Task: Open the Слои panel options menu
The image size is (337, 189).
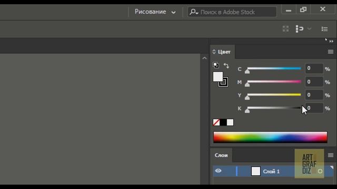Action: tap(331, 155)
